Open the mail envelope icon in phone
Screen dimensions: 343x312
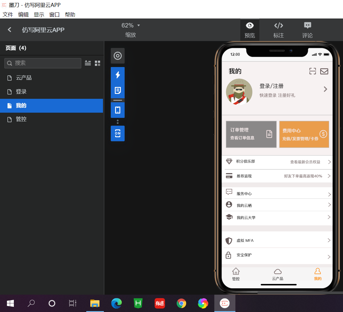tap(324, 71)
